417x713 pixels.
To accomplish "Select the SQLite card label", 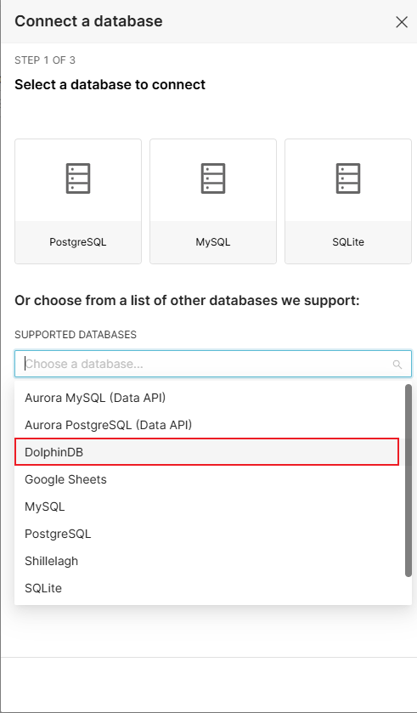I will 348,242.
